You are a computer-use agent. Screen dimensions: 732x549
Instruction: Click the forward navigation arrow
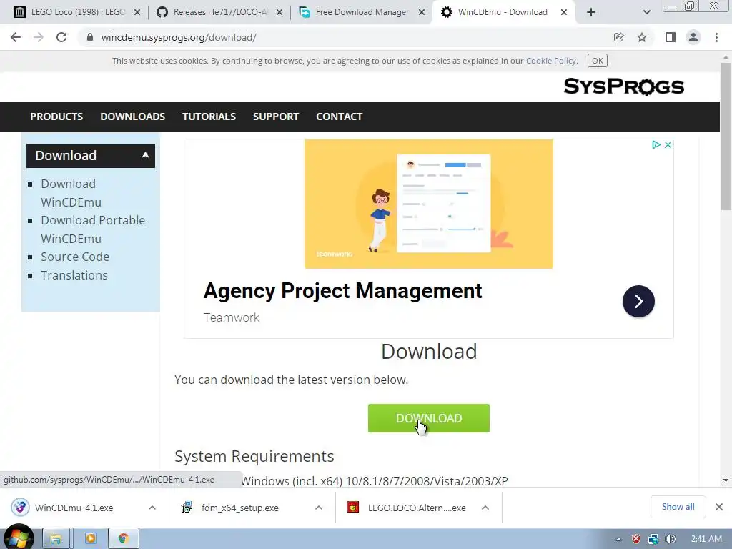point(39,37)
